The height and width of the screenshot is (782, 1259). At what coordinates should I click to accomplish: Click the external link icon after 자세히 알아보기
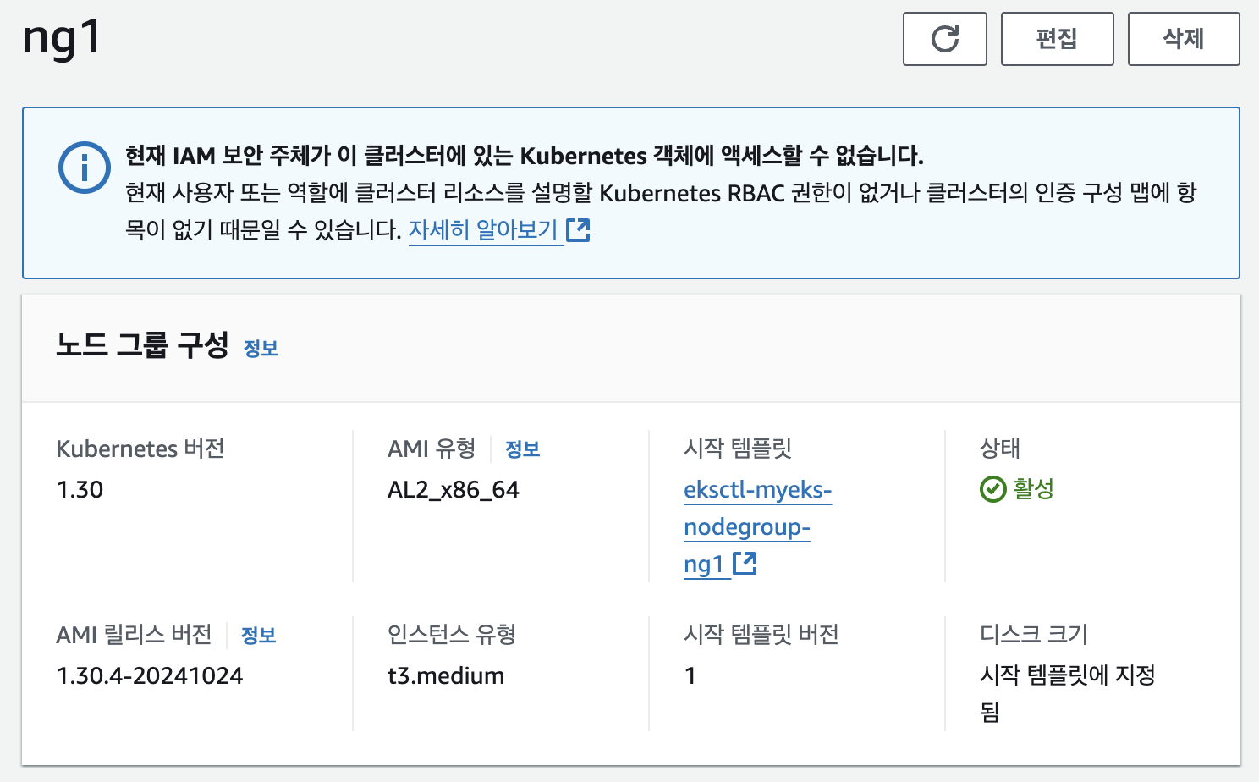tap(578, 229)
